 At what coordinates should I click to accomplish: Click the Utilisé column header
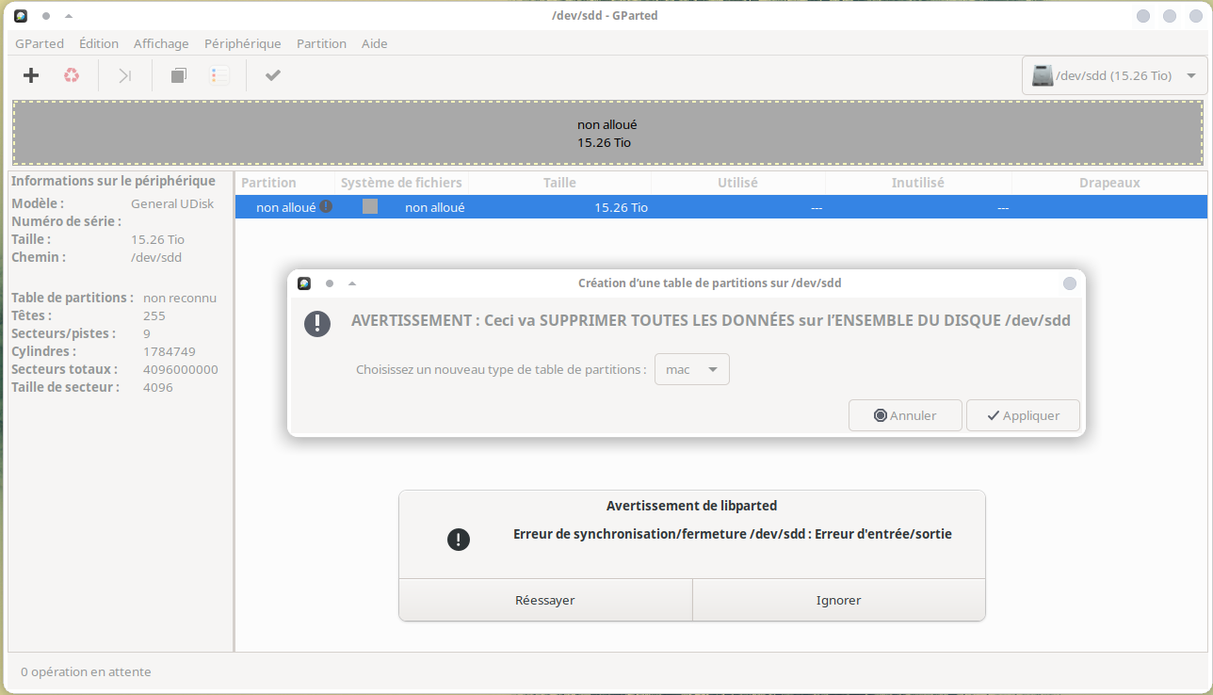pos(737,183)
